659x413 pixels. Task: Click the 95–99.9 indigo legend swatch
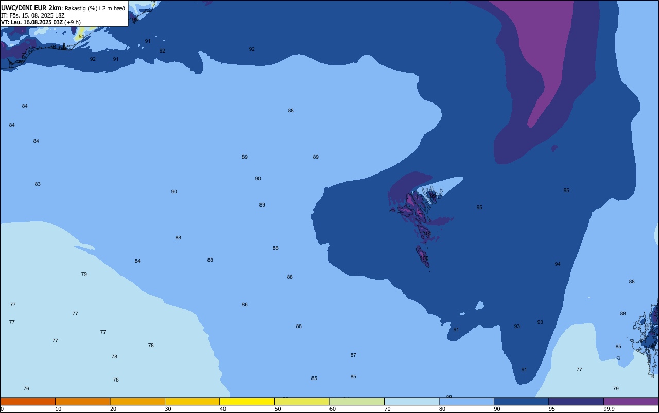[576, 401]
